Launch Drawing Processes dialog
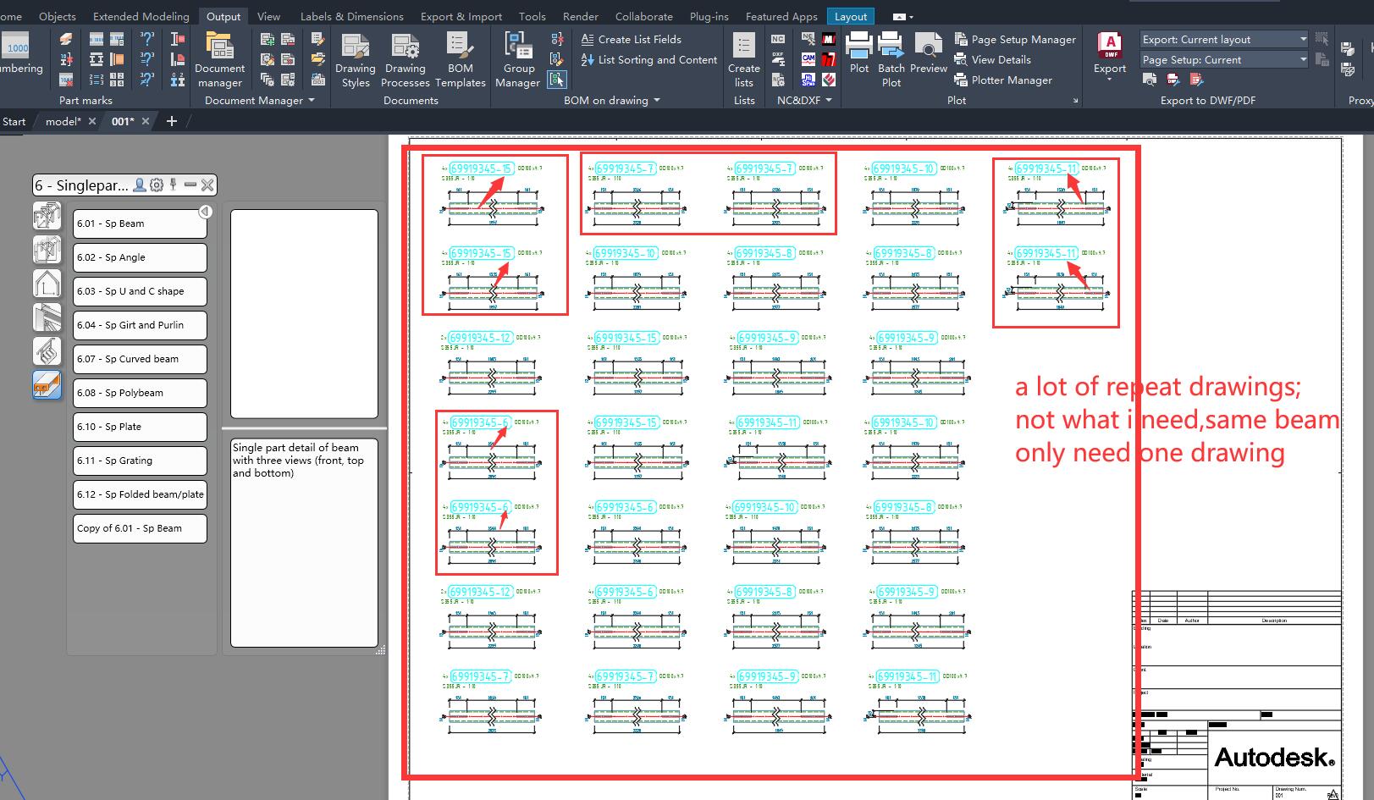1374x800 pixels. (x=405, y=60)
